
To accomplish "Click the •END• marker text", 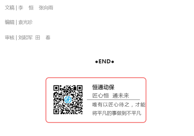I will pyautogui.click(x=104, y=62).
